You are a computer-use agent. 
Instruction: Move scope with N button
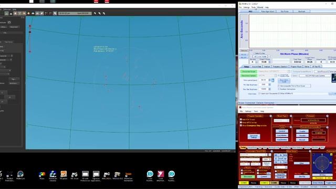coord(281,155)
